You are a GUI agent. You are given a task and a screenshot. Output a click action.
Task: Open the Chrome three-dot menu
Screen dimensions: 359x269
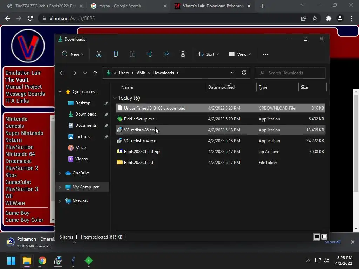coord(351,18)
